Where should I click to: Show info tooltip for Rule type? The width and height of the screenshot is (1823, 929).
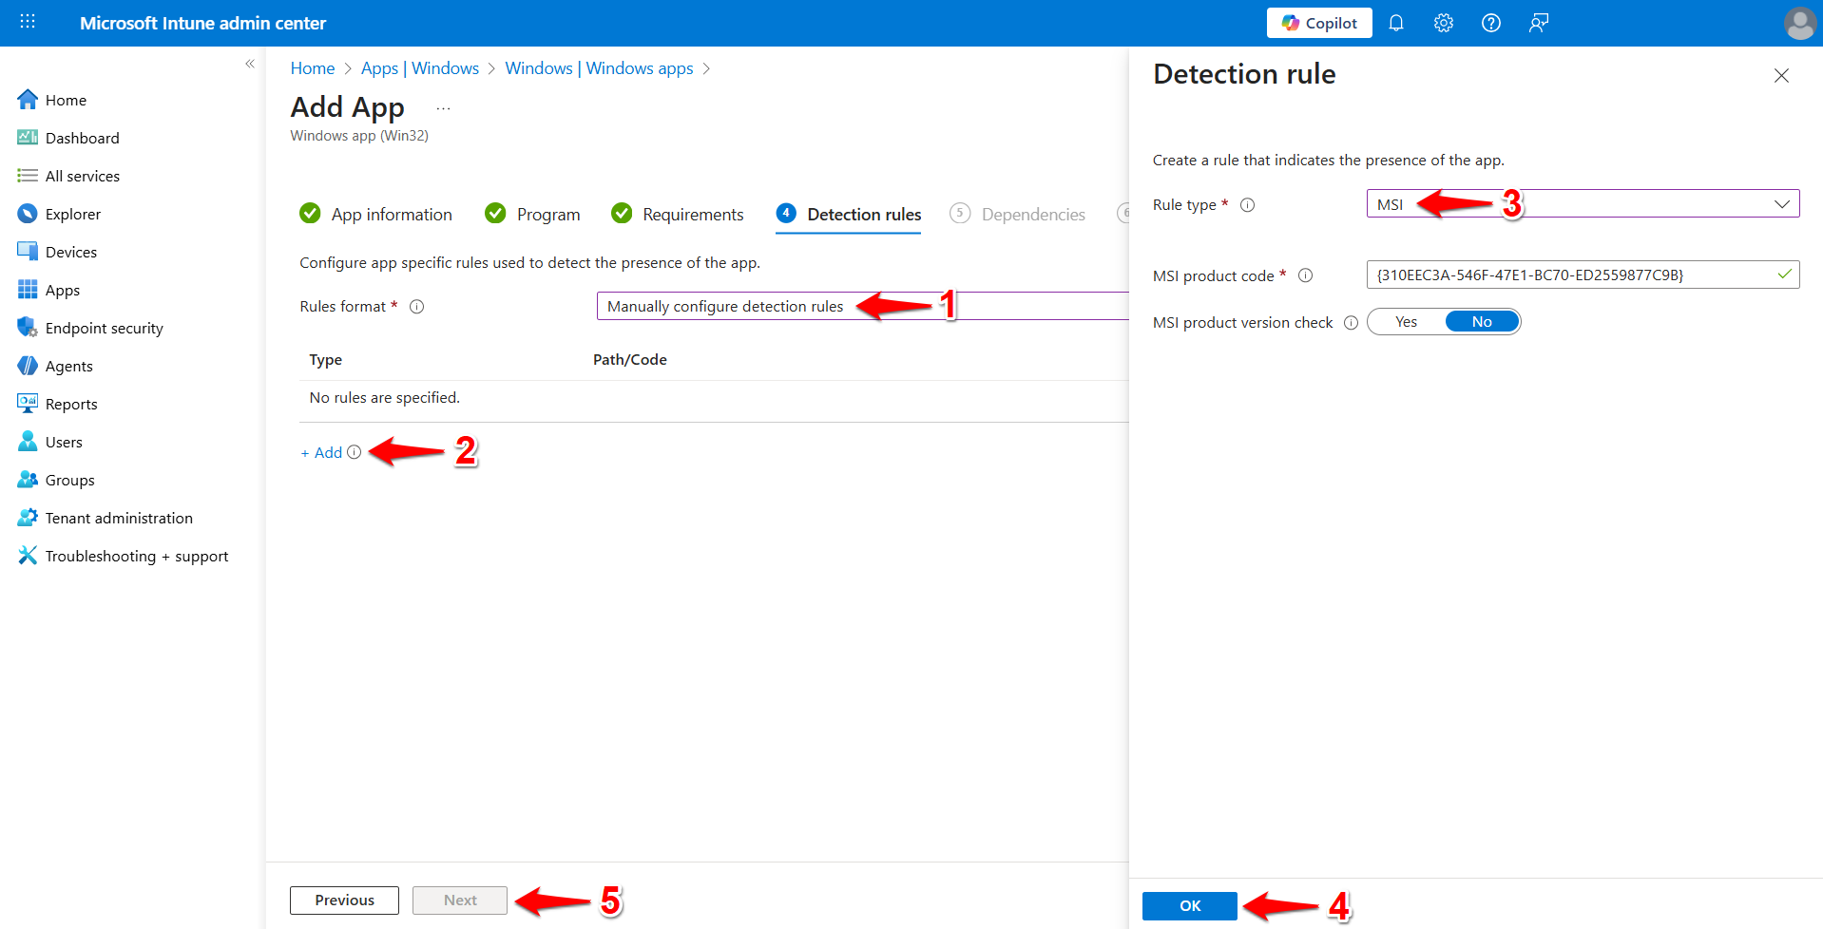(1248, 205)
